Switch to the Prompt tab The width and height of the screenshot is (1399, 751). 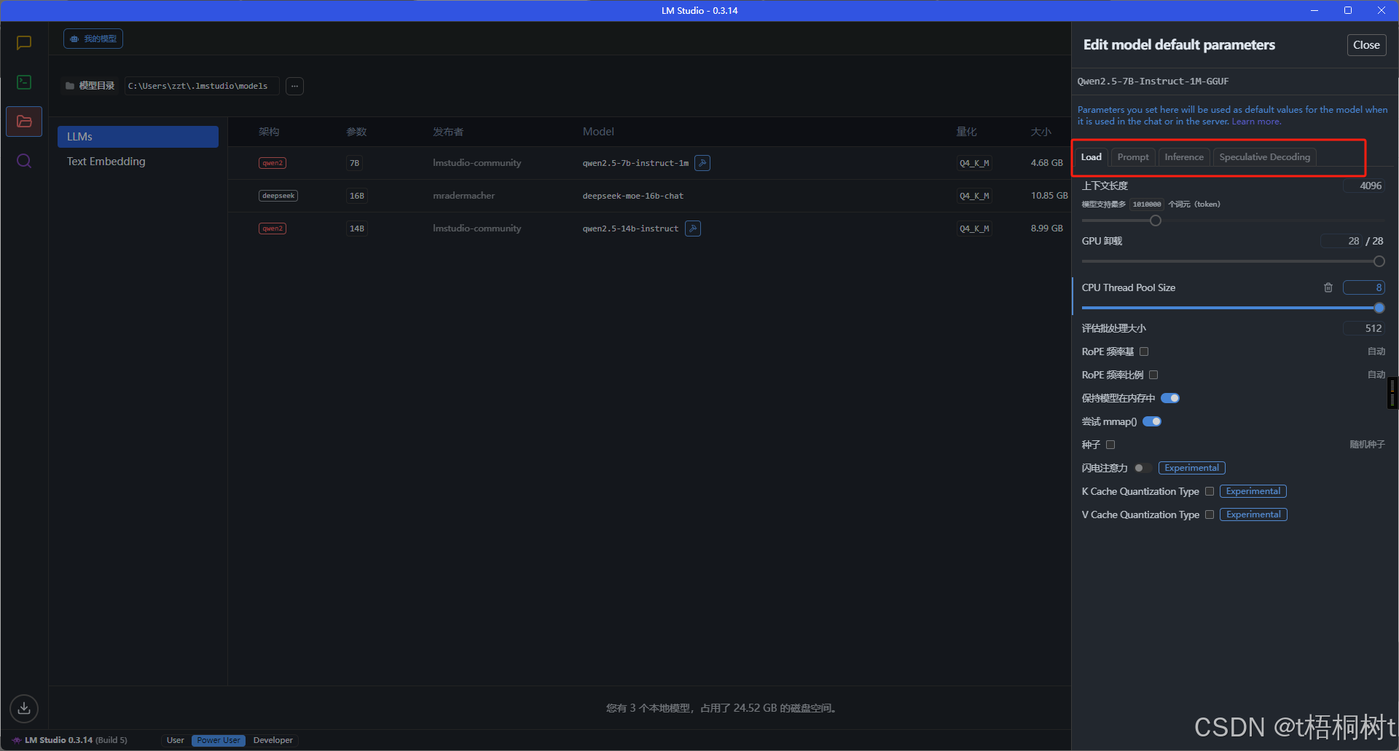coord(1133,157)
